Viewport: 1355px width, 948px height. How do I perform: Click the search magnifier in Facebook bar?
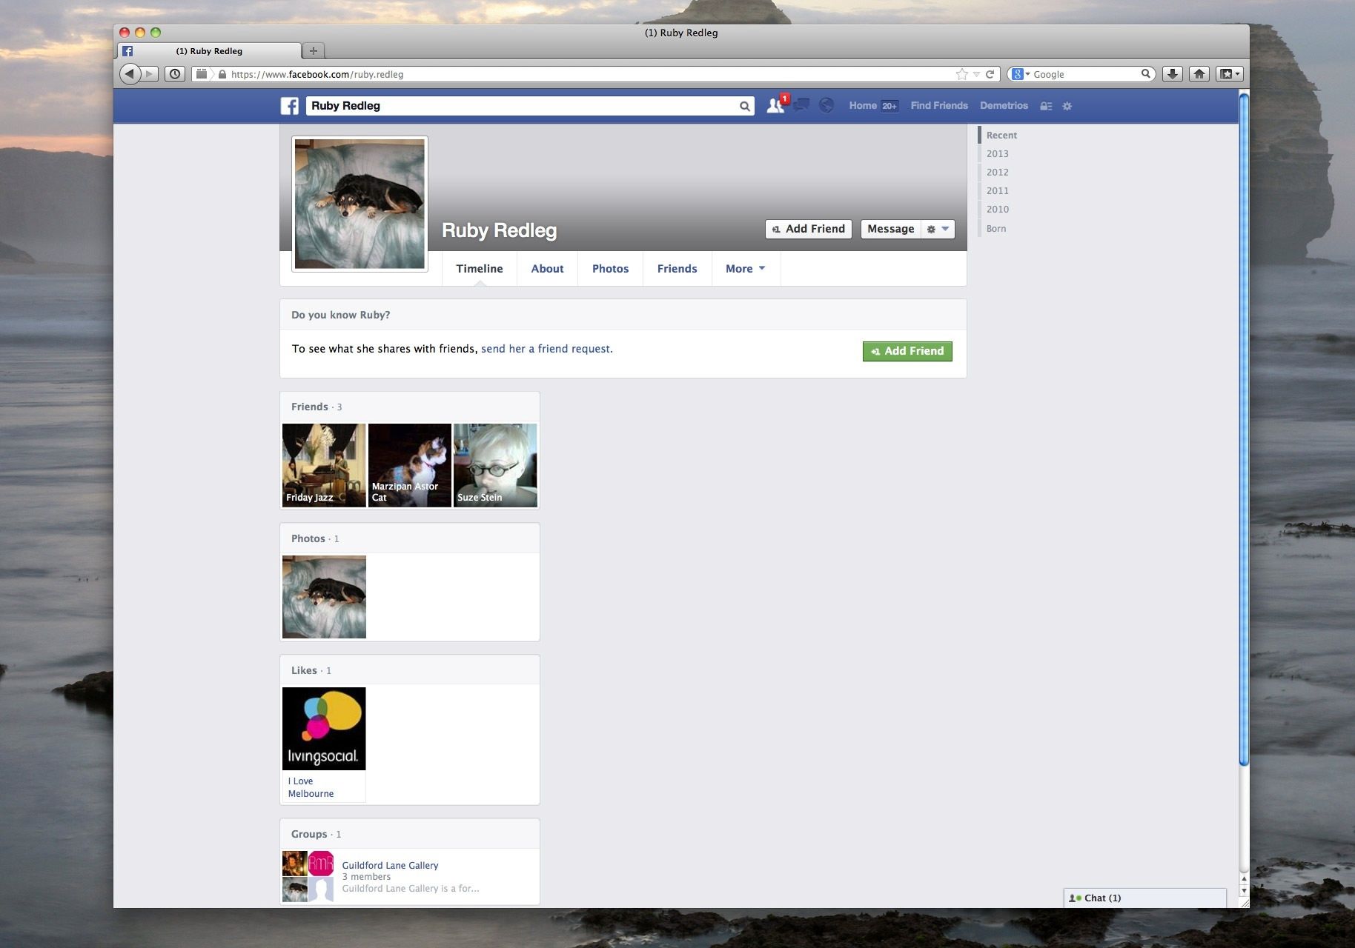744,106
